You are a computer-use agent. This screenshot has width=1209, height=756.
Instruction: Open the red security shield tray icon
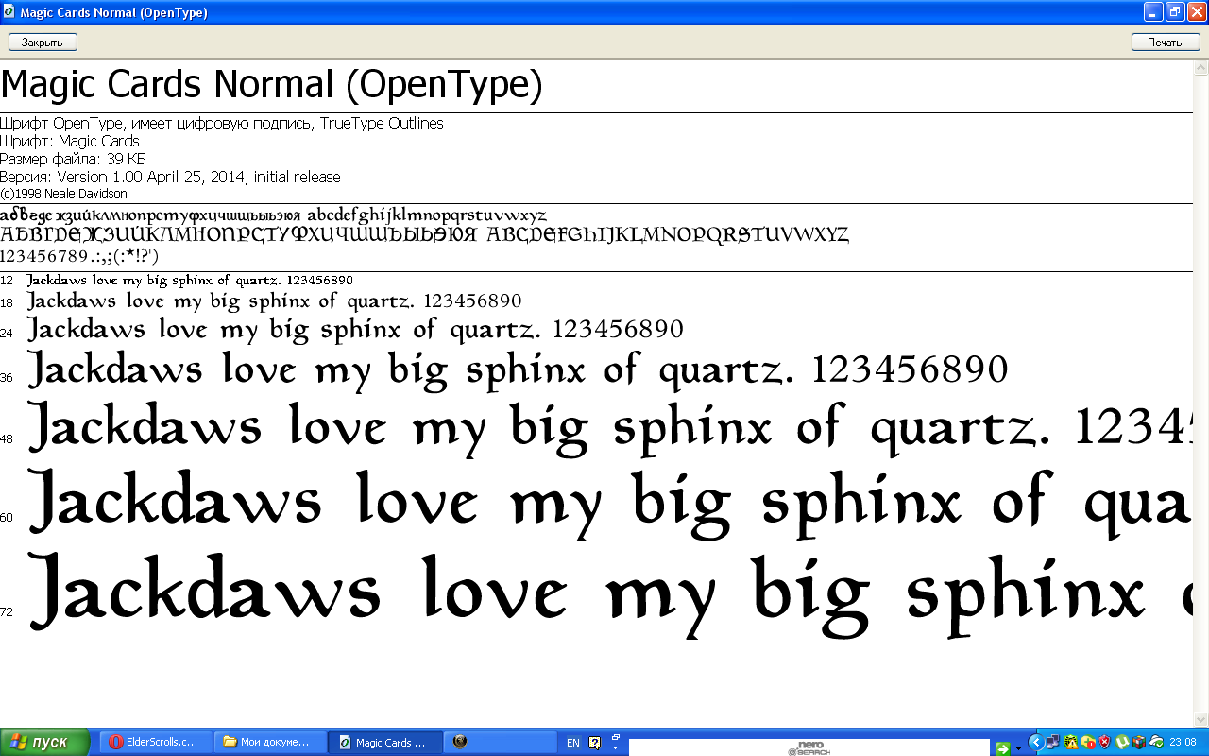pos(1103,743)
